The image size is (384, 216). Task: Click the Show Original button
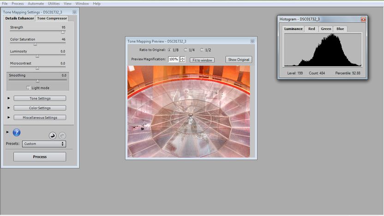click(239, 60)
